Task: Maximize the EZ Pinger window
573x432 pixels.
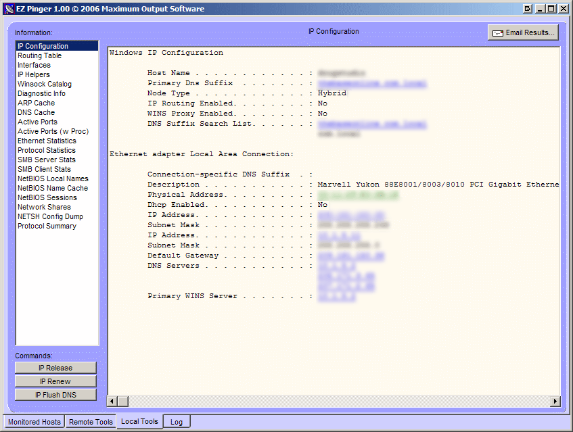Action: 551,9
